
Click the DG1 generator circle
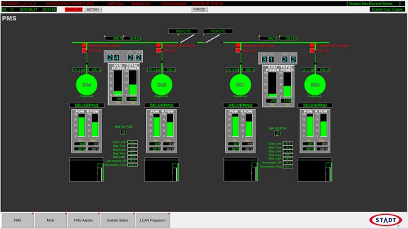tap(240, 83)
